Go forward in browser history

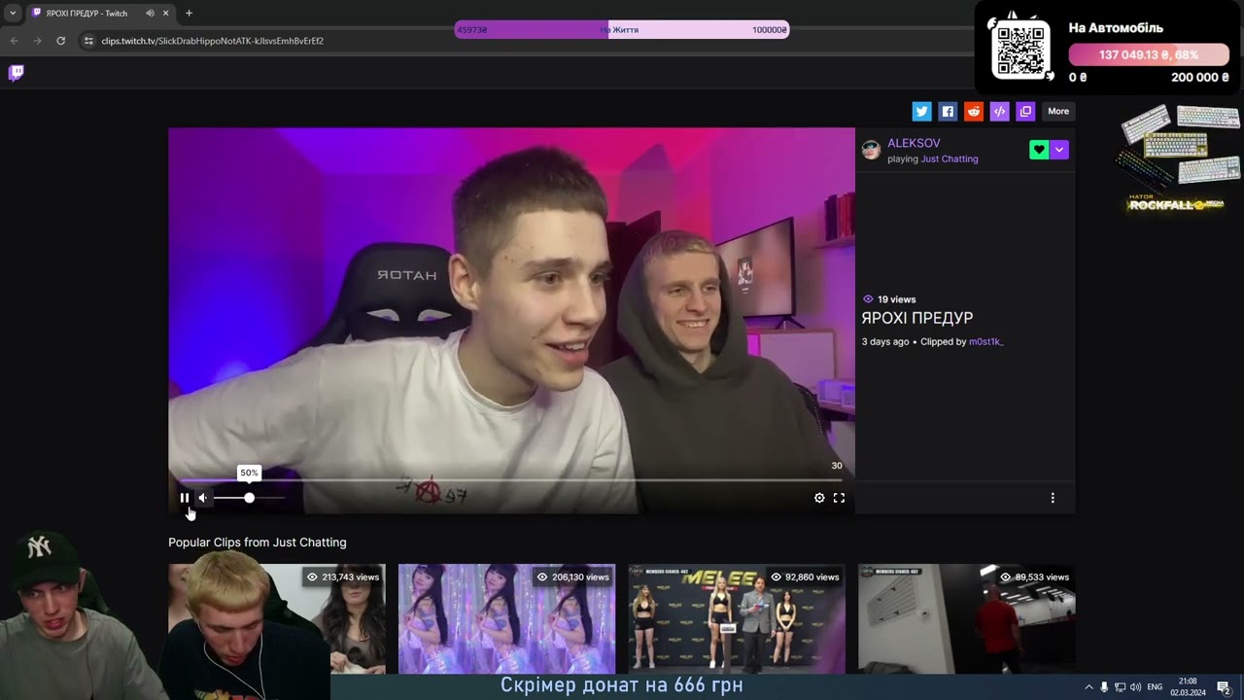click(x=37, y=41)
